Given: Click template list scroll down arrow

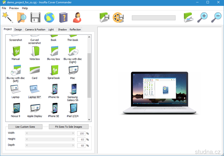Looking at the screenshot, I should coord(89,120).
